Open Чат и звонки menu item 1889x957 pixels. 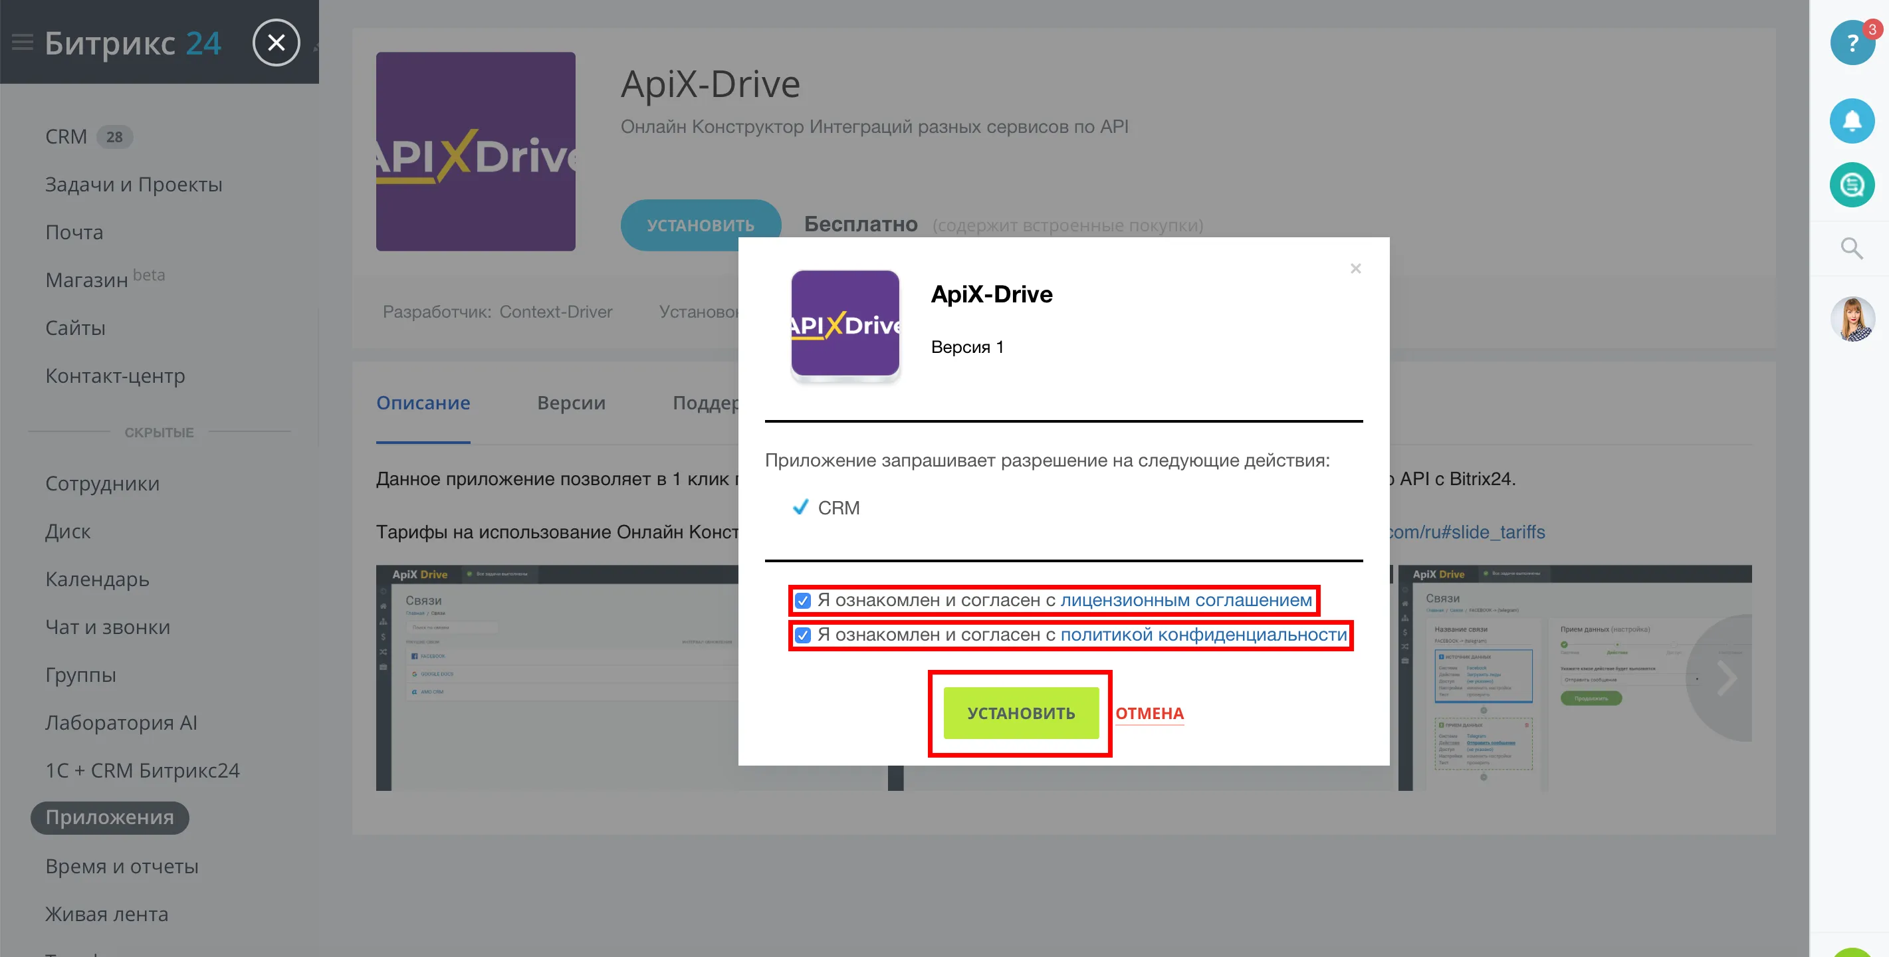click(x=107, y=628)
